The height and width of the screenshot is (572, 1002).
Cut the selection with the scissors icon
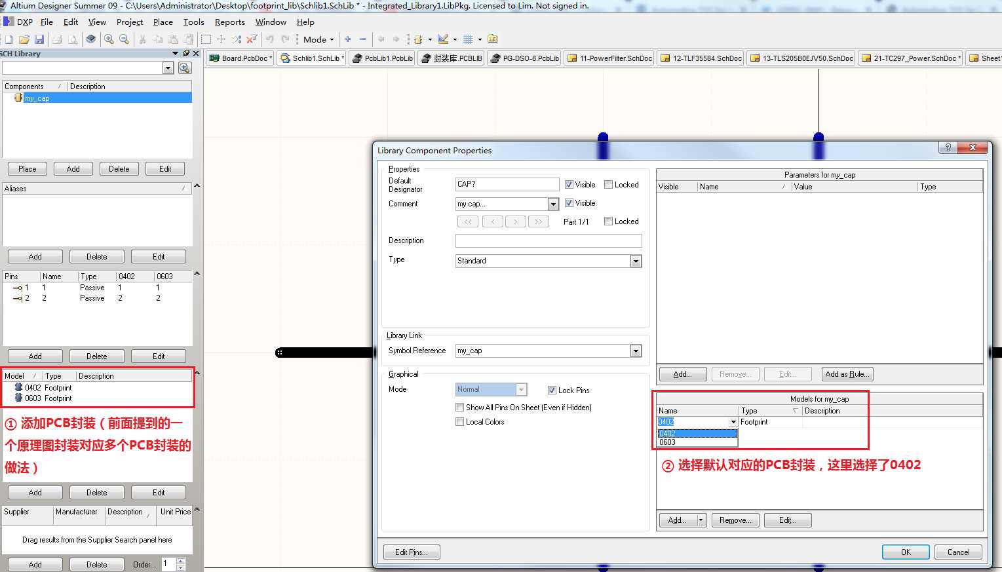click(142, 39)
